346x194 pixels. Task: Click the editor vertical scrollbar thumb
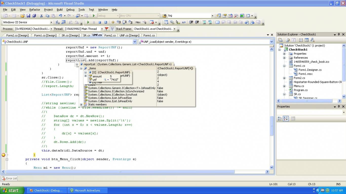tap(272, 126)
